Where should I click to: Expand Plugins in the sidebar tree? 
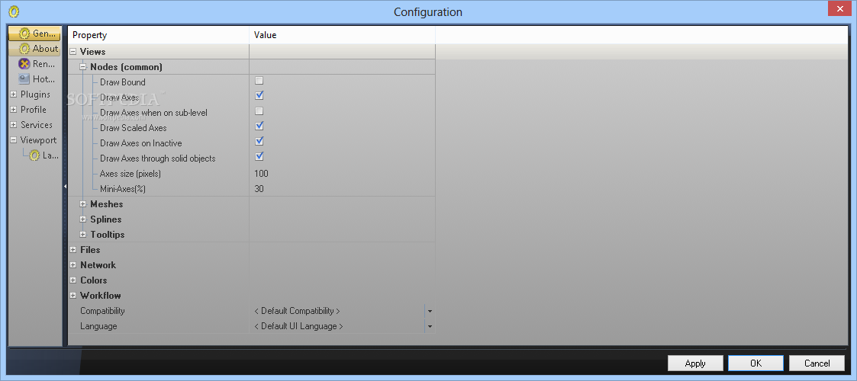pyautogui.click(x=13, y=94)
